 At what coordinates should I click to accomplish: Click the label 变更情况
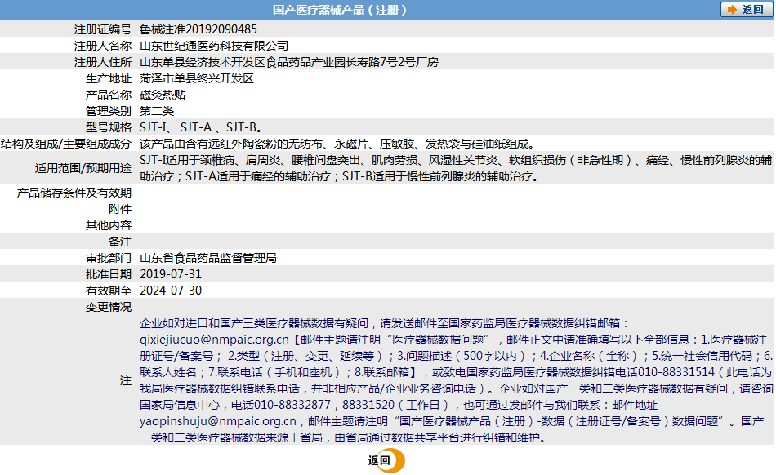click(x=109, y=307)
